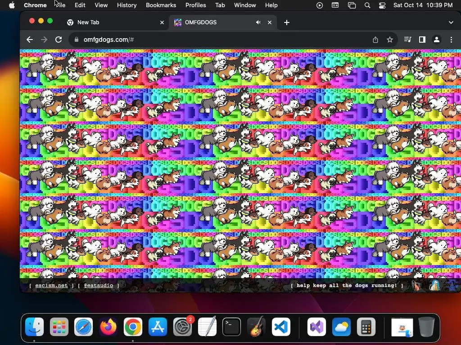This screenshot has height=345, width=461.
Task: Reload the omfgdogs.com page
Action: click(59, 40)
